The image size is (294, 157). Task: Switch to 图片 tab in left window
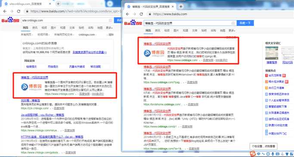tap(53, 28)
